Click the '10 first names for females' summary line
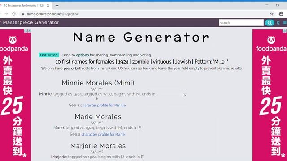The image size is (287, 161). (142, 62)
